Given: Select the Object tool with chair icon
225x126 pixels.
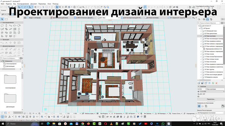Looking at the screenshot, I should pyautogui.click(x=2, y=36).
